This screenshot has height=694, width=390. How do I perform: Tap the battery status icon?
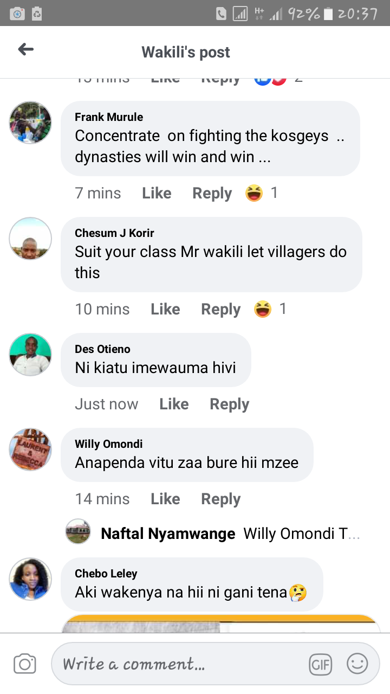coord(328,14)
